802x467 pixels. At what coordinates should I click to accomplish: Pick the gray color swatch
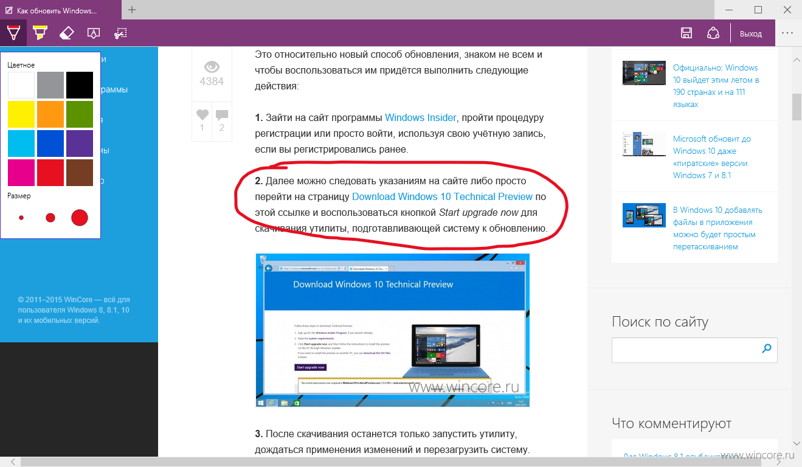point(50,85)
